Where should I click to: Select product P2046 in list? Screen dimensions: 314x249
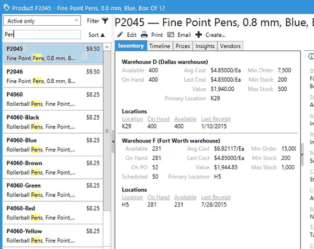coord(53,76)
